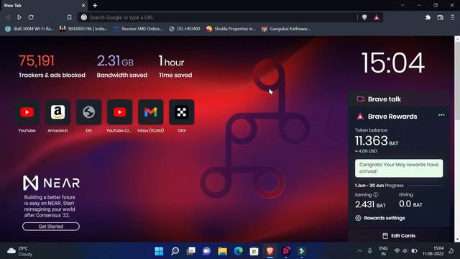
Task: Open File Explorer from the taskbar
Action: pyautogui.click(x=222, y=251)
